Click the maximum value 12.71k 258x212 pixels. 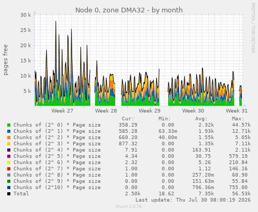241,131
